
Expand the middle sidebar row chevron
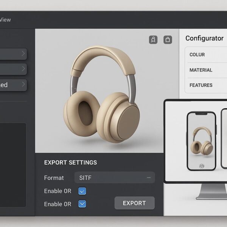23,69
